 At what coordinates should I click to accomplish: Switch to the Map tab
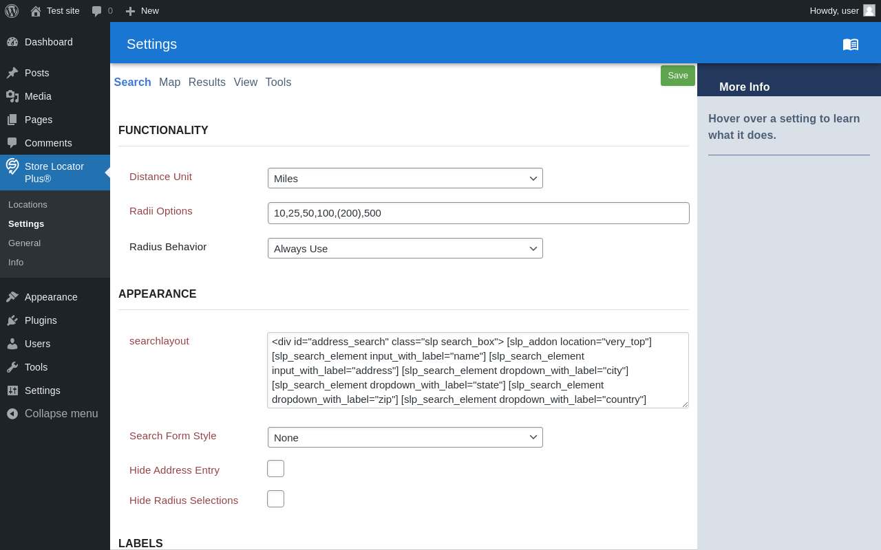(170, 82)
